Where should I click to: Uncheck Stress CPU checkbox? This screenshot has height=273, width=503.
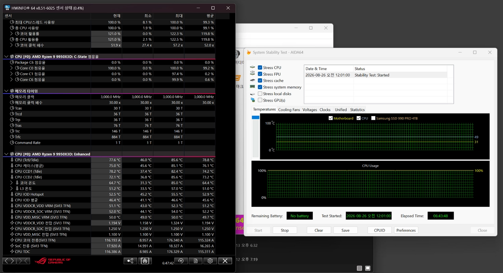tap(260, 67)
